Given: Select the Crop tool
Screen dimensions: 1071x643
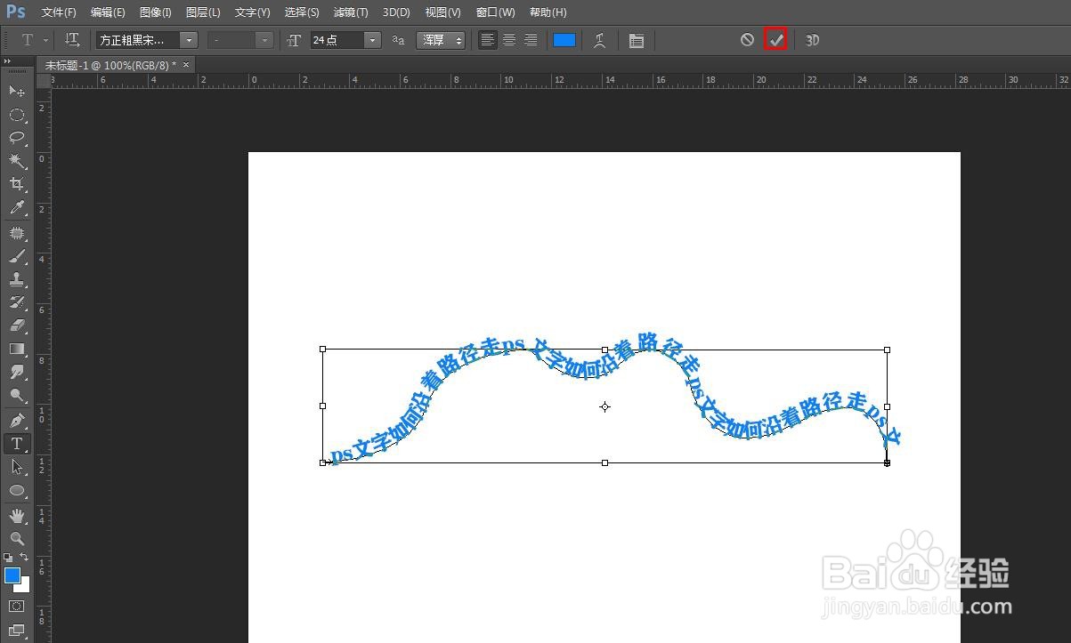Looking at the screenshot, I should [x=16, y=184].
